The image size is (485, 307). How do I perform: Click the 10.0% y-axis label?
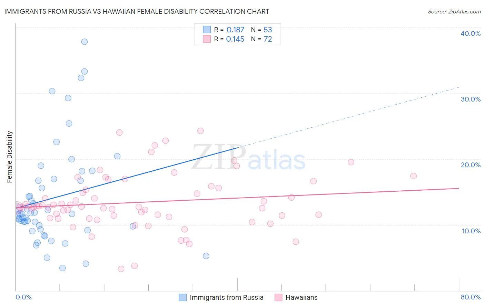click(471, 231)
